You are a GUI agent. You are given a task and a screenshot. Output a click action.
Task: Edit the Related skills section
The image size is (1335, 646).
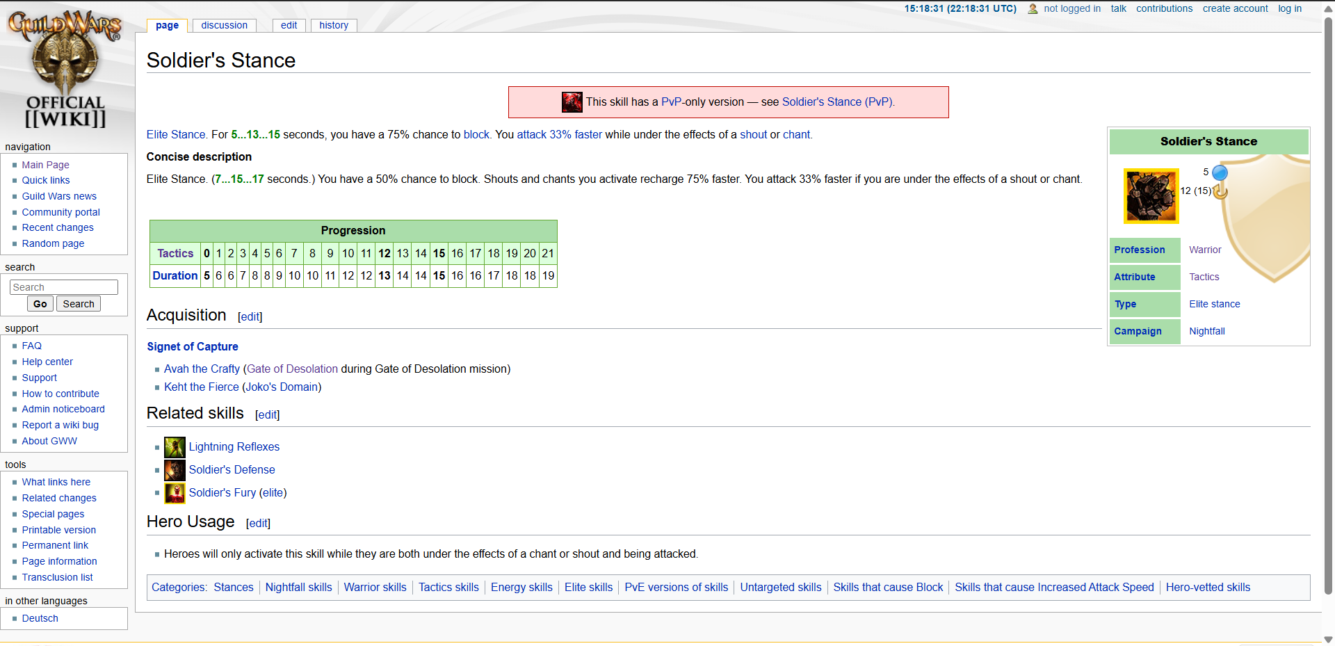tap(267, 414)
